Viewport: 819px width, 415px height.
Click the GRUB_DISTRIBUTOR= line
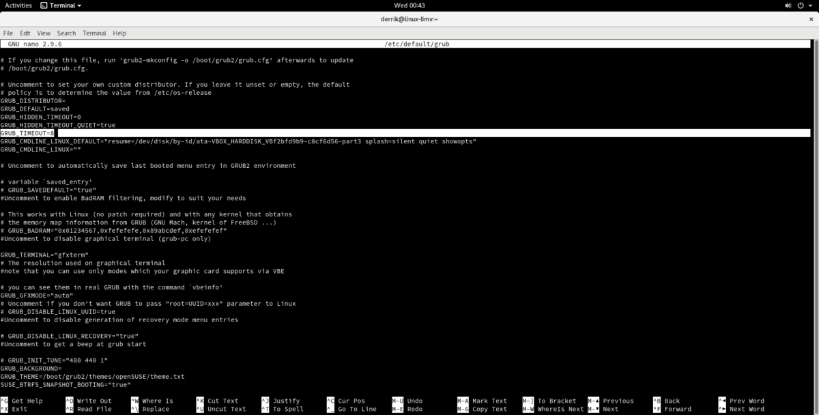(x=33, y=100)
